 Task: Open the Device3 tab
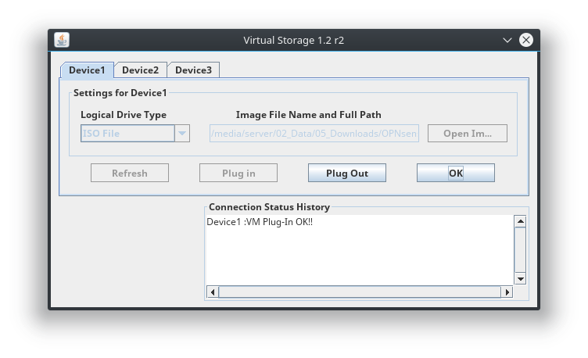point(193,70)
